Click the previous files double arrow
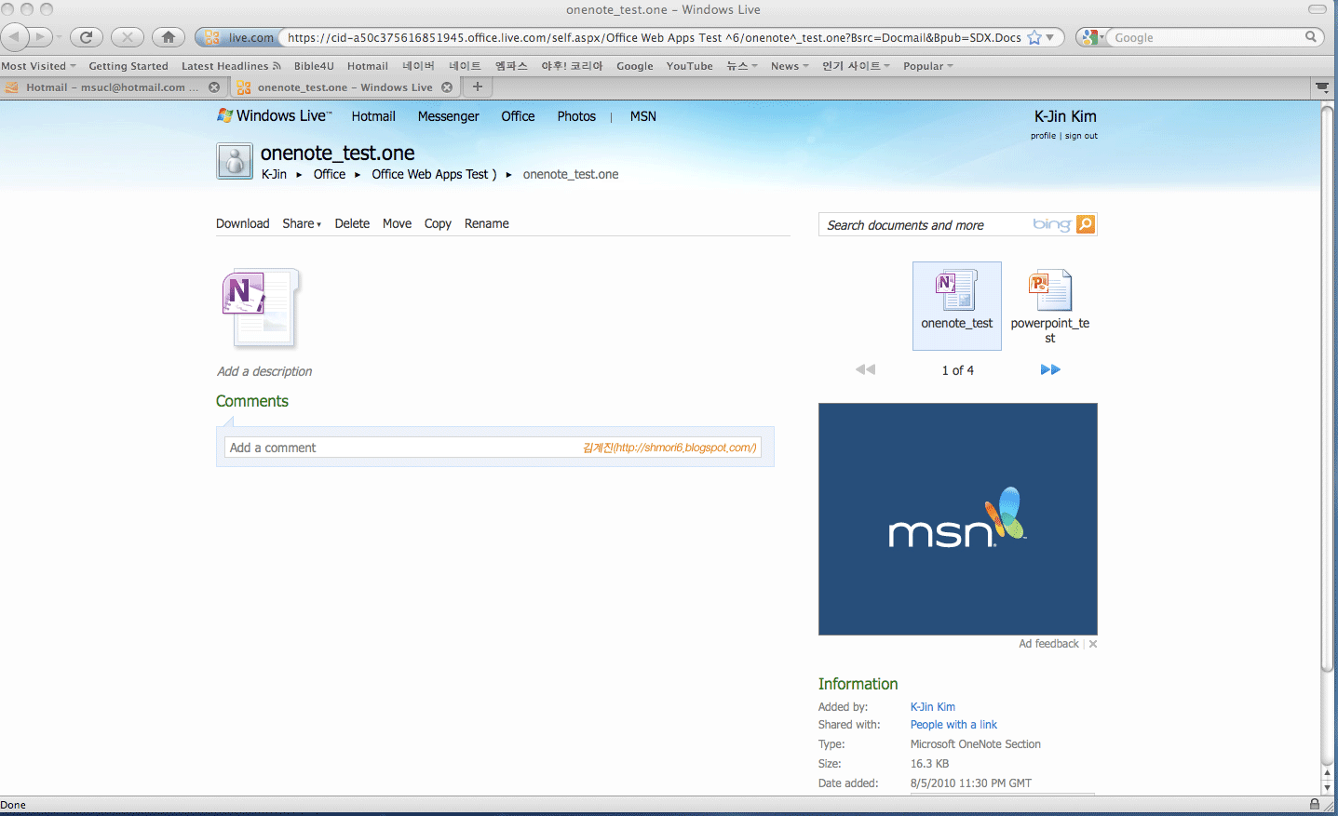Viewport: 1338px width, 816px height. (x=866, y=369)
